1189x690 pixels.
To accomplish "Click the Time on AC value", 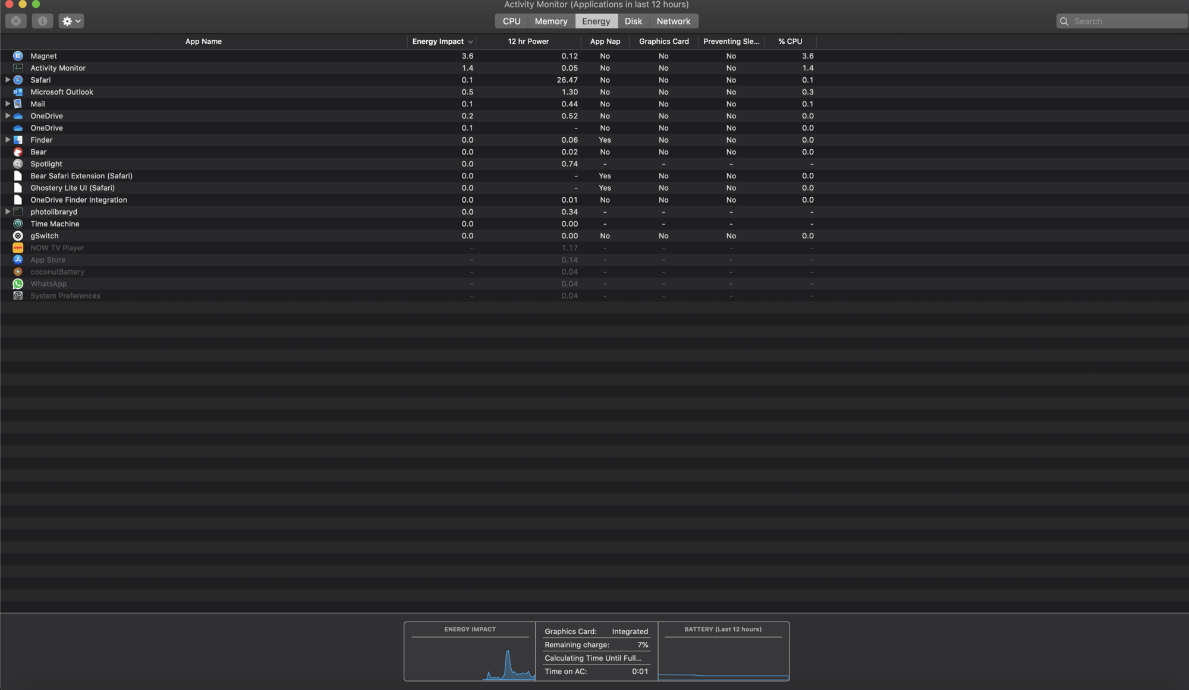I will click(x=640, y=672).
